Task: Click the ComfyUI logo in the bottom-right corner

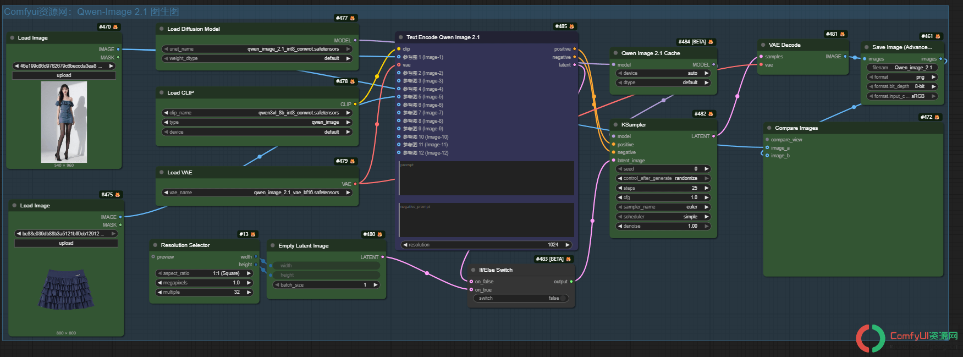Action: tap(870, 338)
